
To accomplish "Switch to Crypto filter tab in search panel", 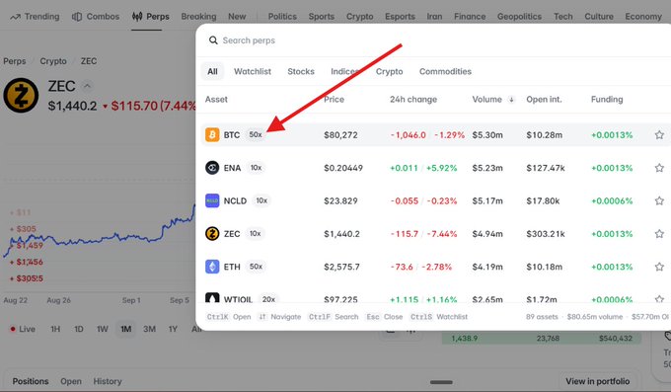I will click(x=390, y=71).
